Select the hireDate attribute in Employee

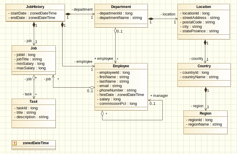click(121, 95)
